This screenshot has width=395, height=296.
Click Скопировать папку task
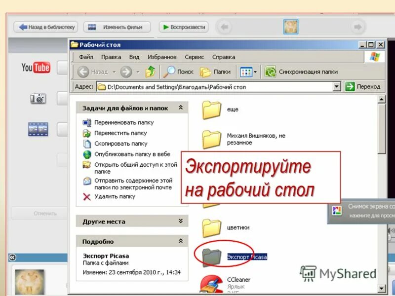(x=115, y=144)
